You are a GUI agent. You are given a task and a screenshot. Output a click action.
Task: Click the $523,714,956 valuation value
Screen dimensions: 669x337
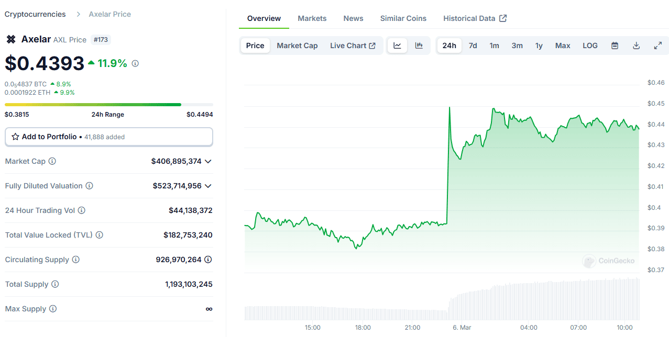(177, 186)
